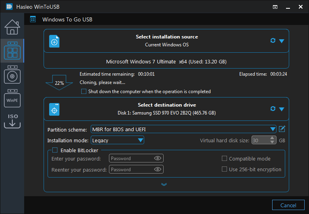This screenshot has height=214, width=309.
Task: Enable shut down when operation completes
Action: tap(84, 92)
